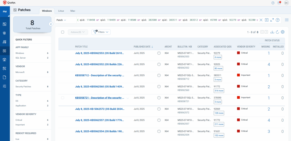The height and width of the screenshot is (141, 291).
Task: Open the table settings gear icon
Action: pyautogui.click(x=283, y=32)
